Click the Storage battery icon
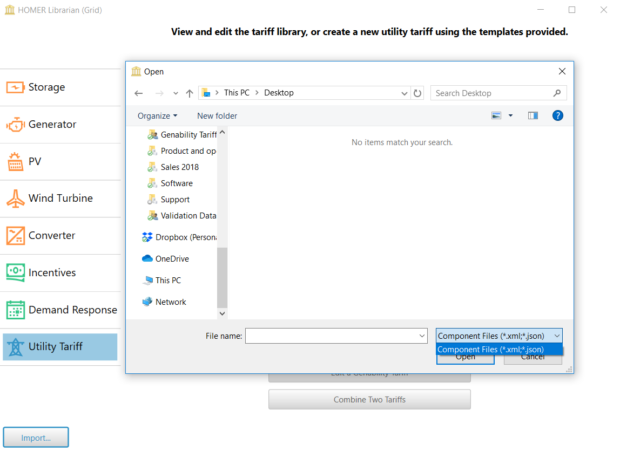The width and height of the screenshot is (620, 451). (x=15, y=87)
